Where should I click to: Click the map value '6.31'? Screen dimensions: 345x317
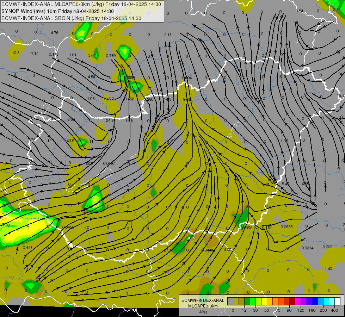pyautogui.click(x=266, y=184)
